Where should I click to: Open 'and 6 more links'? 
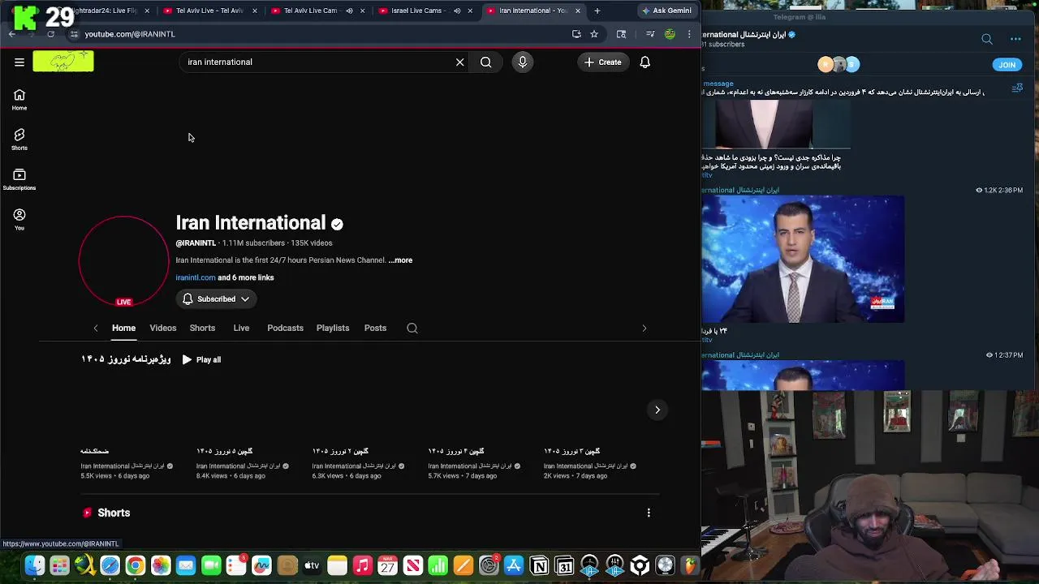[246, 277]
